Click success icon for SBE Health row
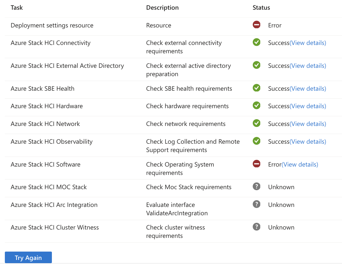This screenshot has height=268, width=342. 256,88
